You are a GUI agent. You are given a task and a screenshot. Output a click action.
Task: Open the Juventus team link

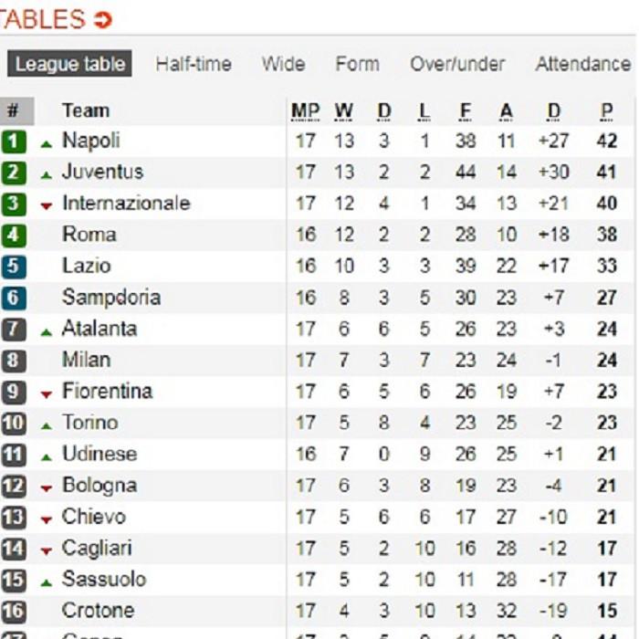click(x=102, y=172)
